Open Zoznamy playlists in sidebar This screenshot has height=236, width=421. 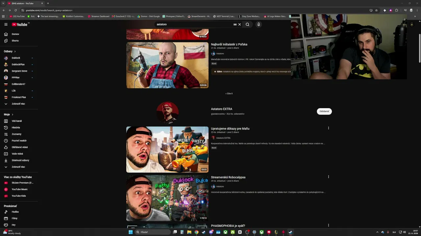coord(16,134)
